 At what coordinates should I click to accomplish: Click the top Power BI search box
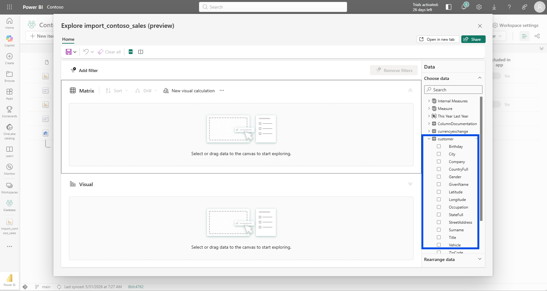pos(273,7)
